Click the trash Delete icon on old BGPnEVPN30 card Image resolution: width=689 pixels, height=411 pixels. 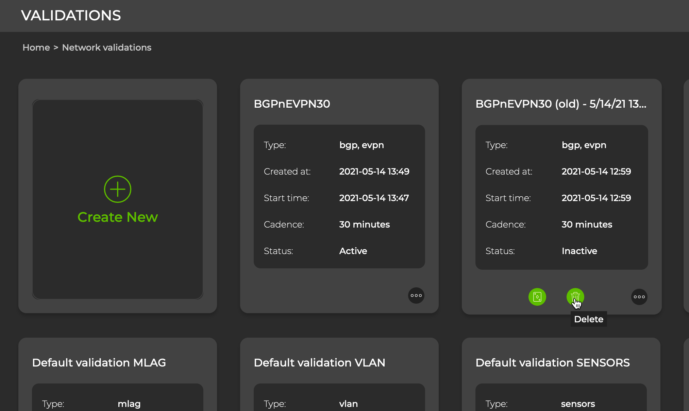point(575,297)
